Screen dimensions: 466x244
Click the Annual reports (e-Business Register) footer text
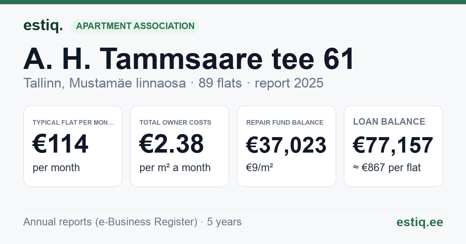(x=110, y=222)
